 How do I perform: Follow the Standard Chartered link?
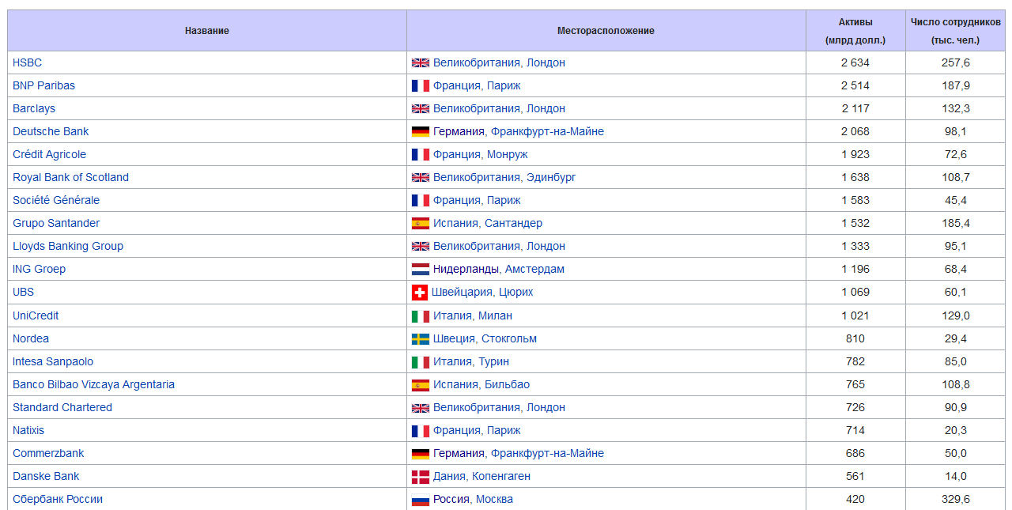click(62, 407)
